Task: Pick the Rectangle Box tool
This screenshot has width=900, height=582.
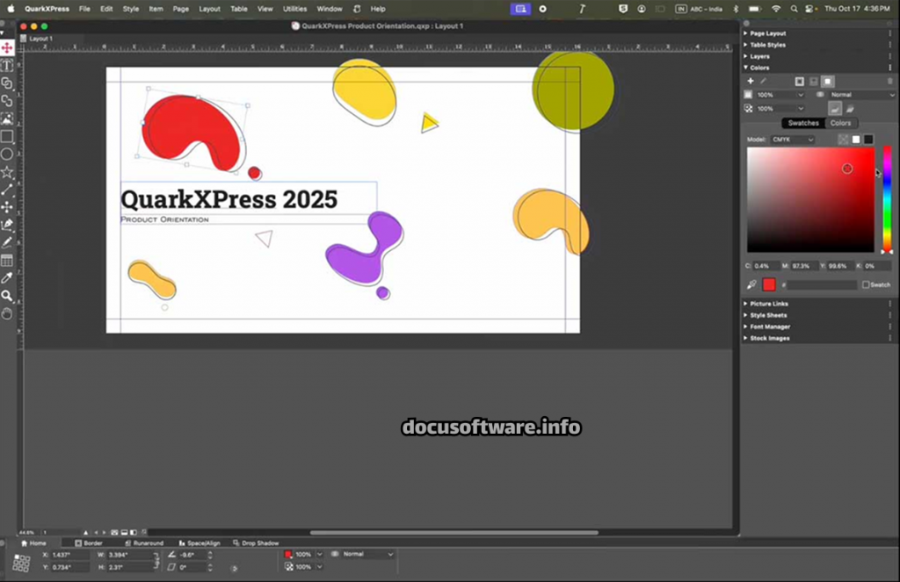Action: 7,136
